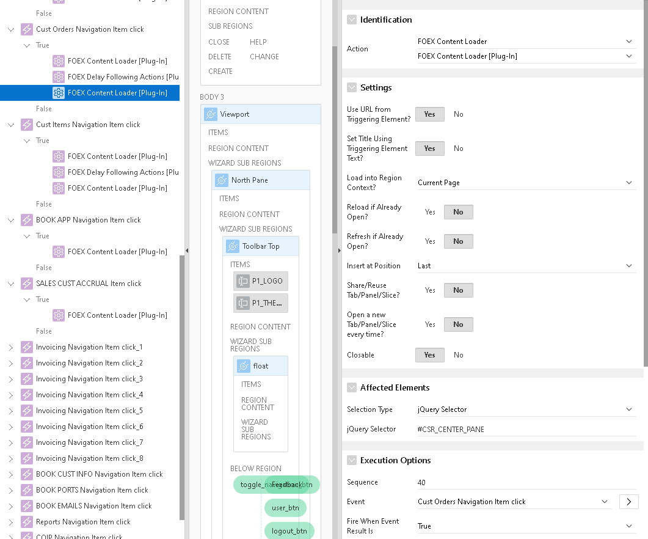Click the float region icon

[x=244, y=366]
